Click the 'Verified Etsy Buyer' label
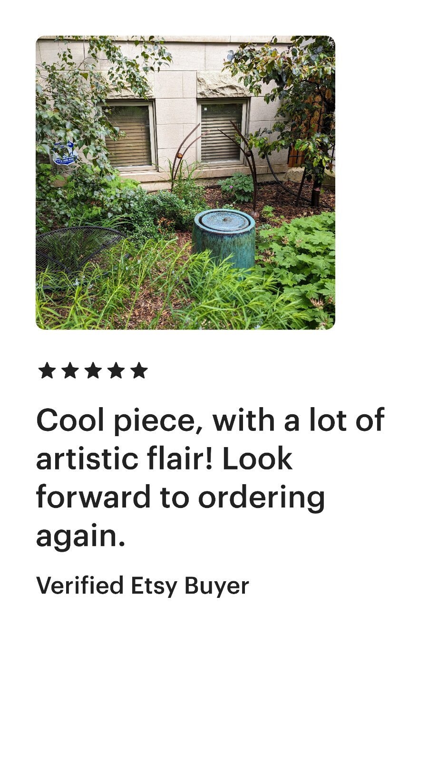The width and height of the screenshot is (428, 761). point(143,586)
